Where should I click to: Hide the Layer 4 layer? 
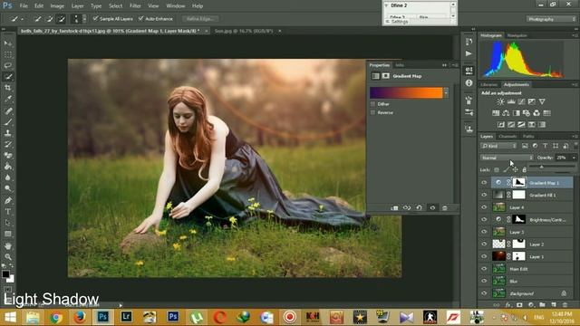coord(484,207)
